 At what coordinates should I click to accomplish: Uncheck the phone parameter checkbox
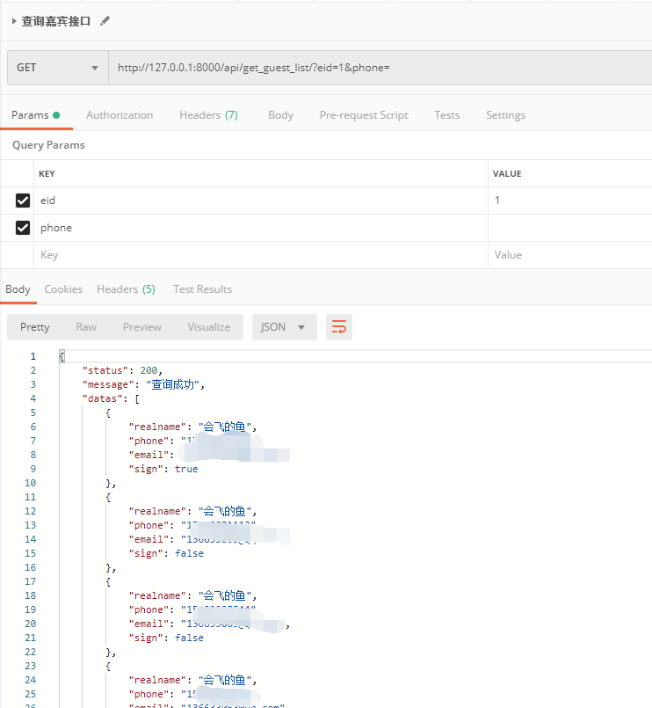coord(23,228)
